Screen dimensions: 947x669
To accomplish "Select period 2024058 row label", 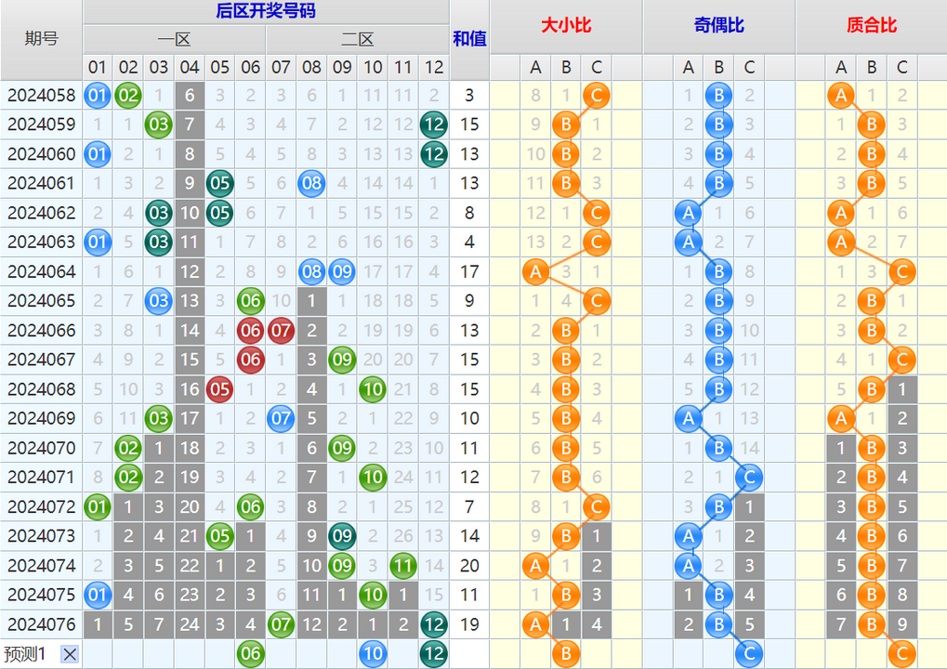I will click(x=41, y=96).
